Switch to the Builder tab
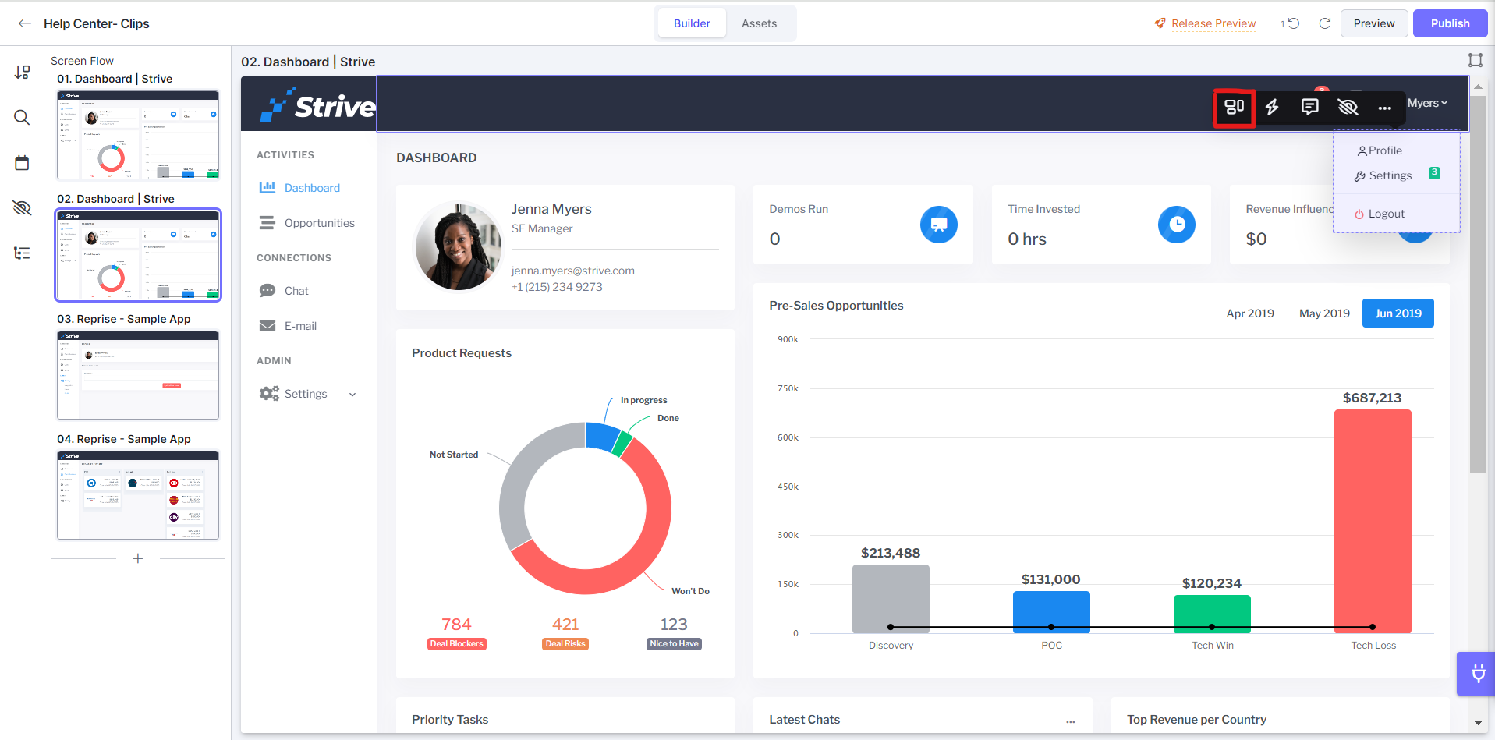1495x740 pixels. tap(692, 23)
